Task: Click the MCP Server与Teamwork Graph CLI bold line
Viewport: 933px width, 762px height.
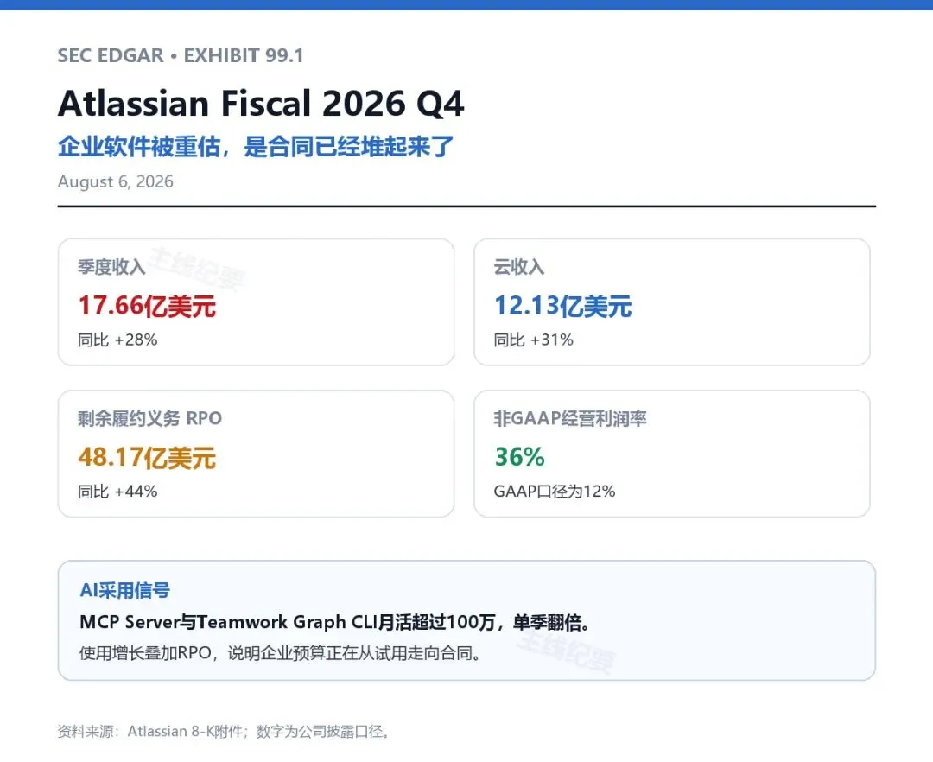Action: pyautogui.click(x=335, y=622)
